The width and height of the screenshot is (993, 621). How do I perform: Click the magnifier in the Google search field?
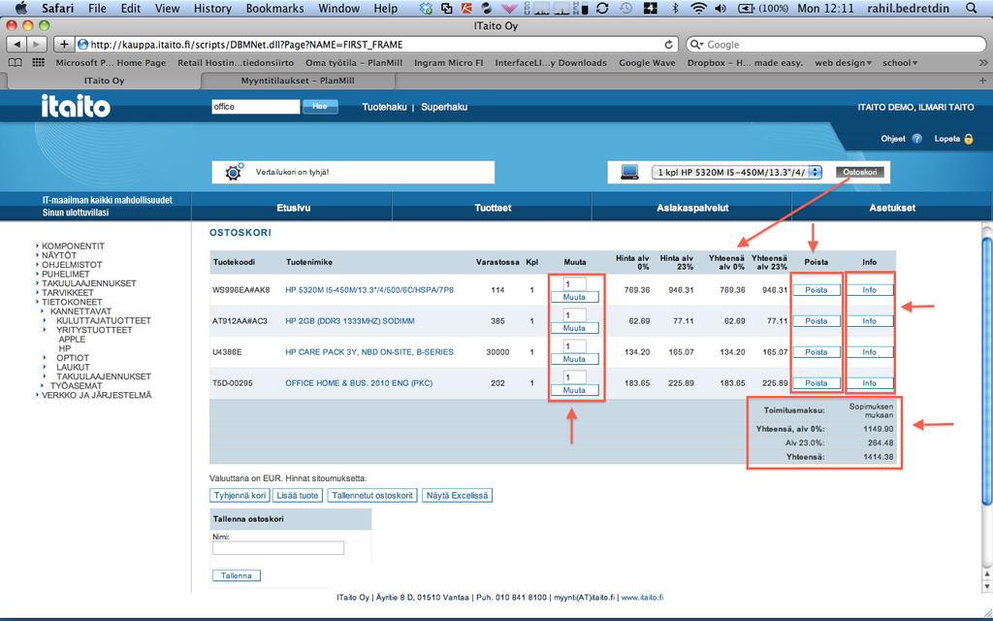697,45
